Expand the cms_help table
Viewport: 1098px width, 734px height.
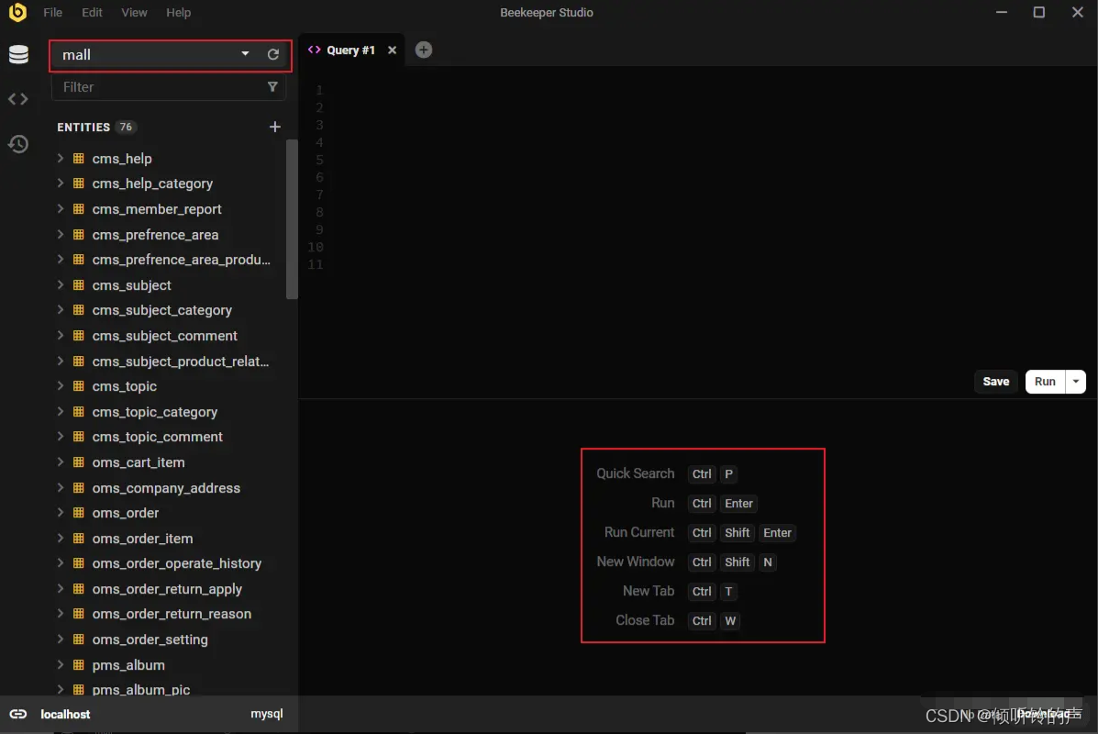[61, 159]
